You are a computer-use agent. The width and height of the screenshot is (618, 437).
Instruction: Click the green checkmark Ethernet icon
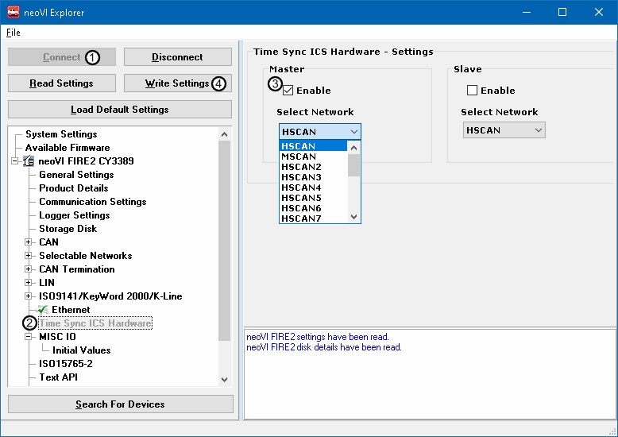44,310
